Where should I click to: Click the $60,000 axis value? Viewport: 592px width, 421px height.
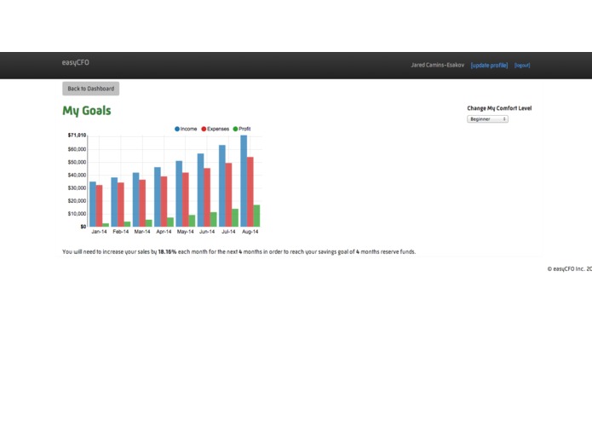pyautogui.click(x=77, y=149)
